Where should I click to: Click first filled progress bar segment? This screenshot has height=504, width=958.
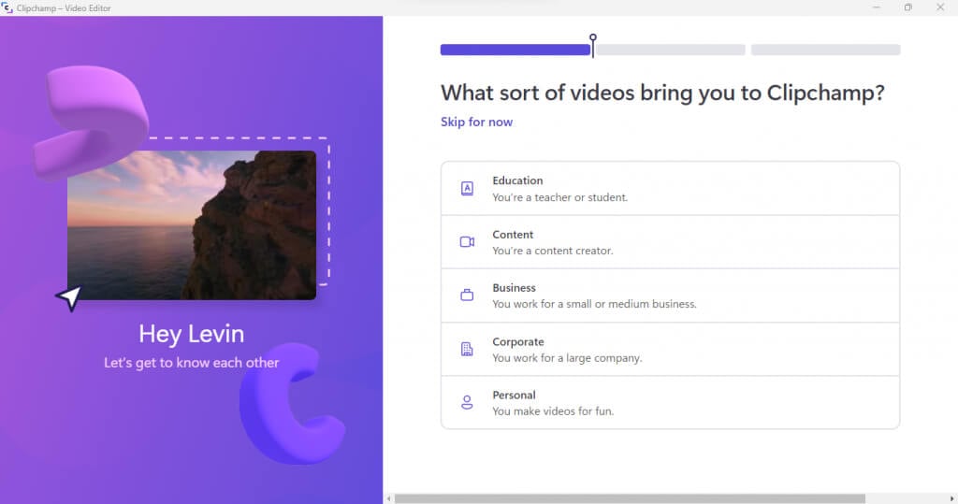point(515,50)
